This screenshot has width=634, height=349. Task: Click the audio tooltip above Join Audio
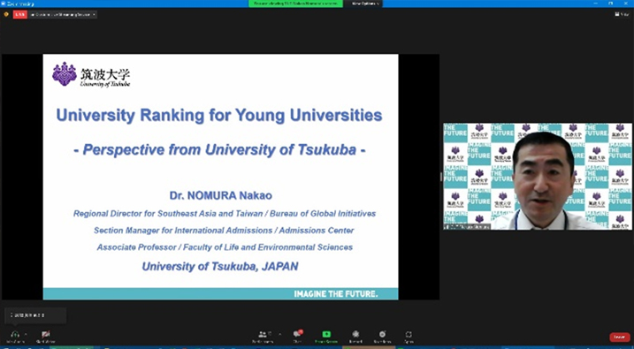point(35,315)
